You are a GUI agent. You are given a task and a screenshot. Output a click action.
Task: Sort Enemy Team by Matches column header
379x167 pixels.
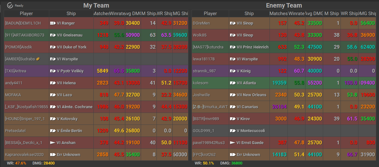(278, 14)
